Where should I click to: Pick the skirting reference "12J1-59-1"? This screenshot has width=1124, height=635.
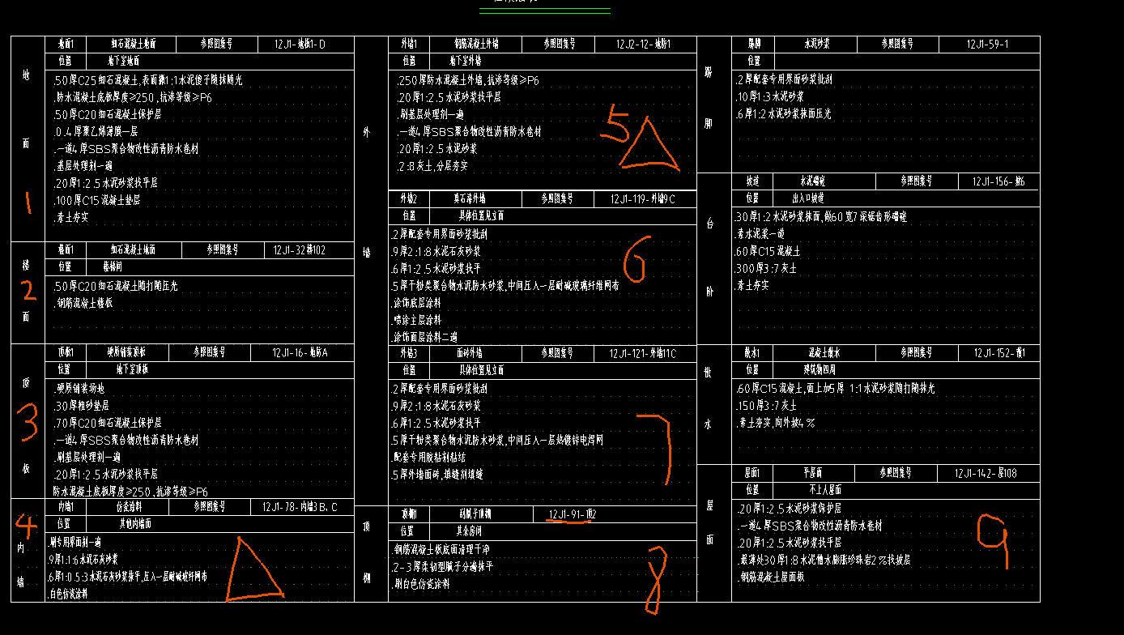click(x=987, y=45)
